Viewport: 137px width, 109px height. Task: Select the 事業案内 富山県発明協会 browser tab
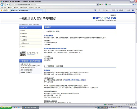point(26,10)
